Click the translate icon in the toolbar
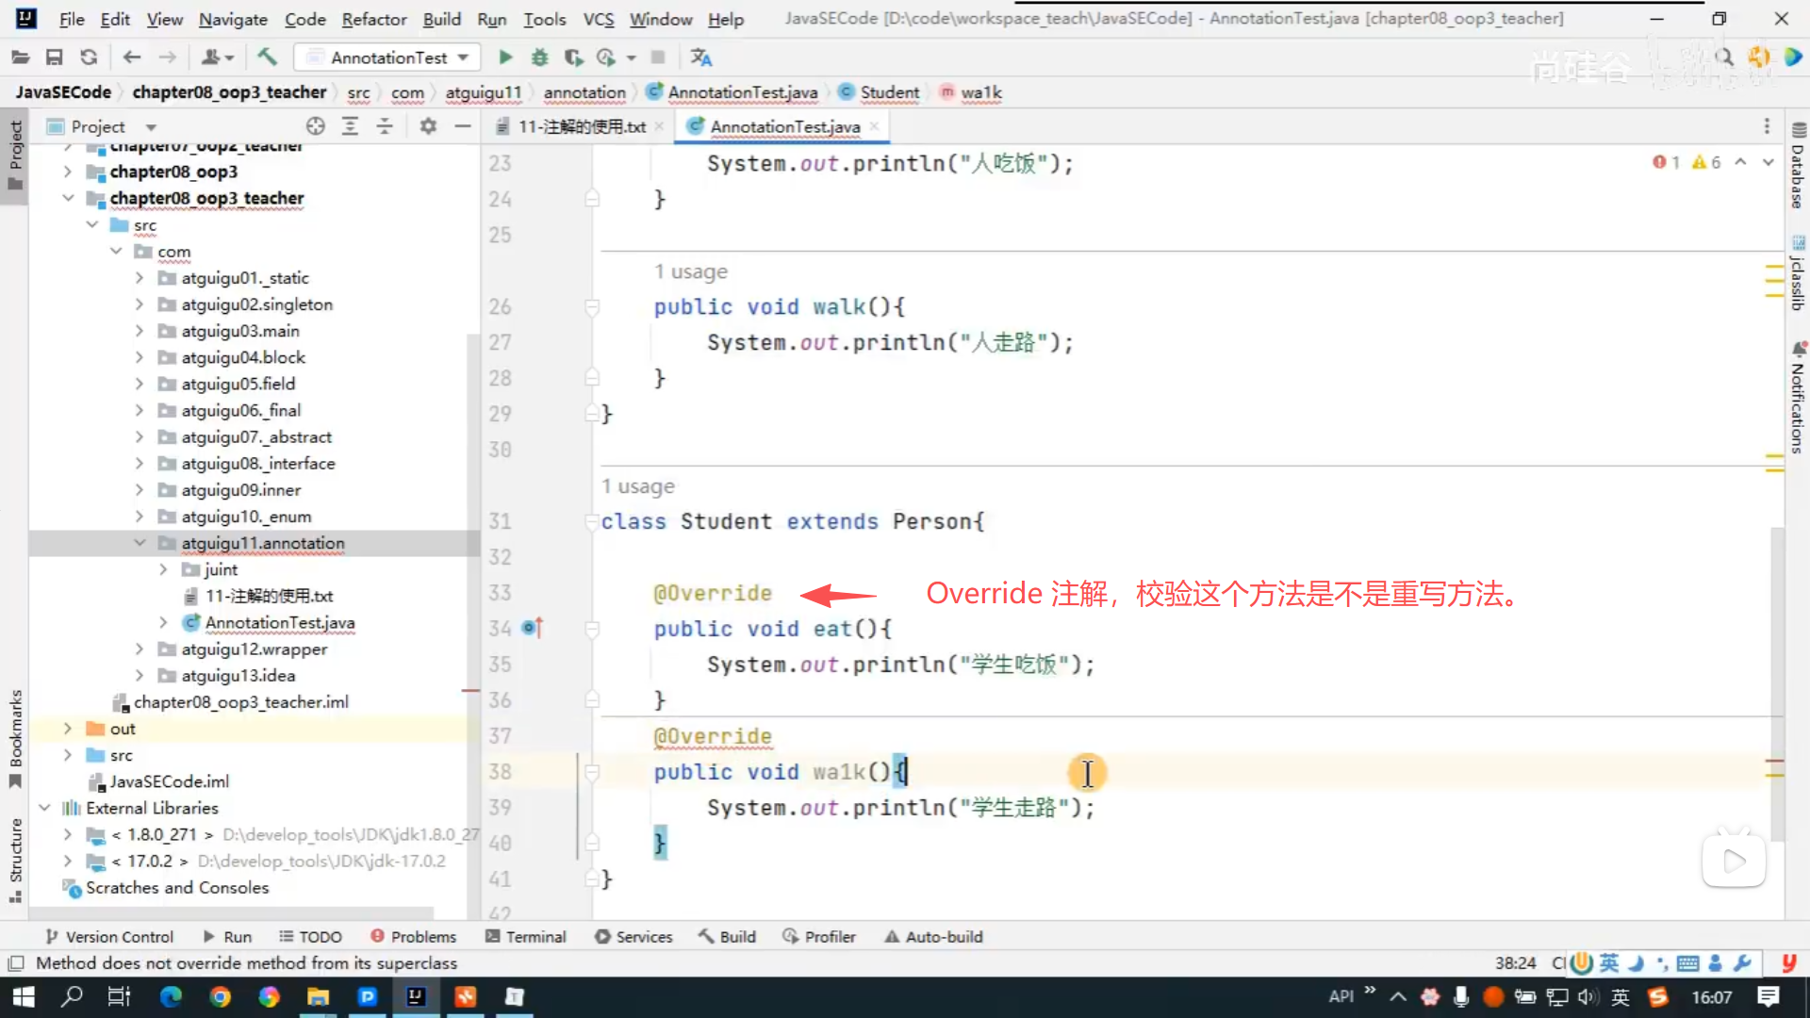Image resolution: width=1810 pixels, height=1018 pixels. coord(700,57)
